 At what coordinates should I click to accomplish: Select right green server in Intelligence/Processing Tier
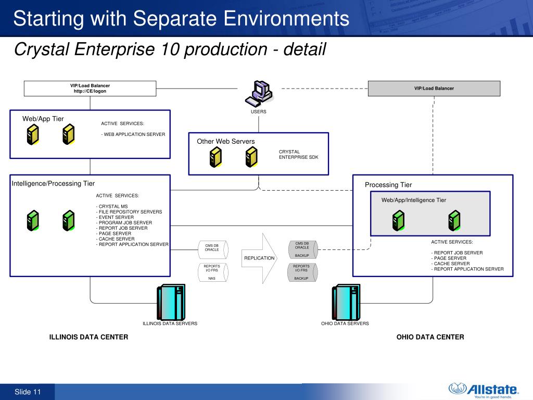[69, 220]
